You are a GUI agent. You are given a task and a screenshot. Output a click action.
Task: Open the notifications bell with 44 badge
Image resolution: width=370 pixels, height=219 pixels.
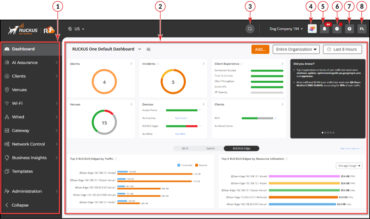pos(324,29)
